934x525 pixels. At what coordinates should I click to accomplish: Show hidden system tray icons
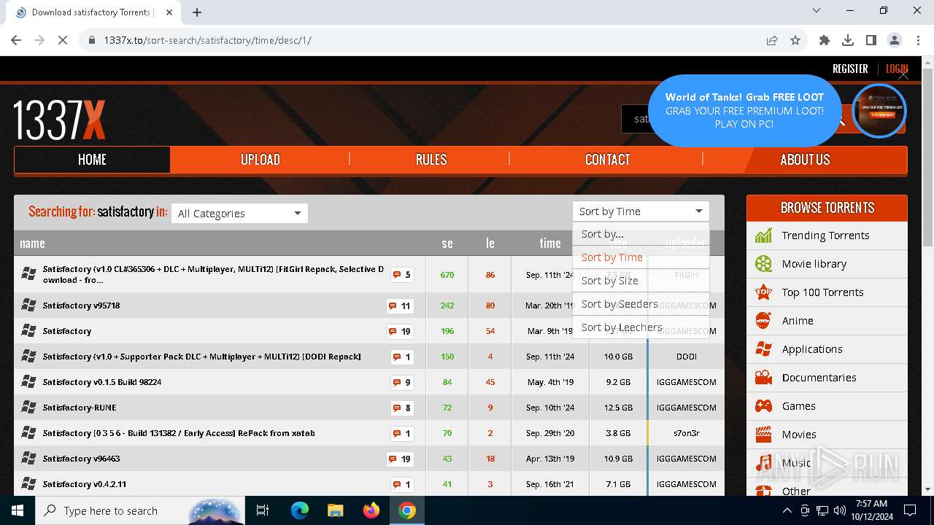[787, 510]
